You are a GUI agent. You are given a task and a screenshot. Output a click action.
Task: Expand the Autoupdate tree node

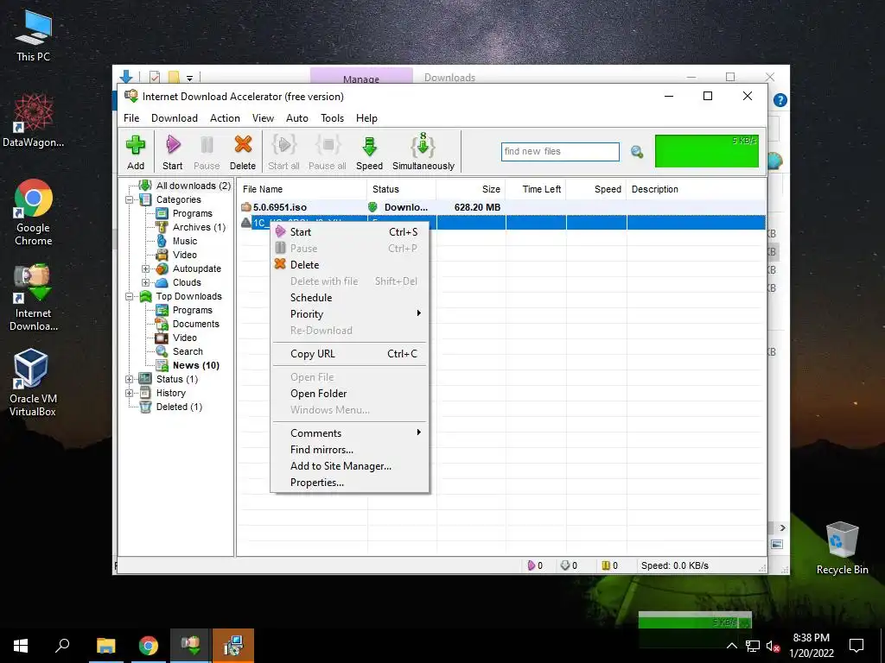(145, 269)
